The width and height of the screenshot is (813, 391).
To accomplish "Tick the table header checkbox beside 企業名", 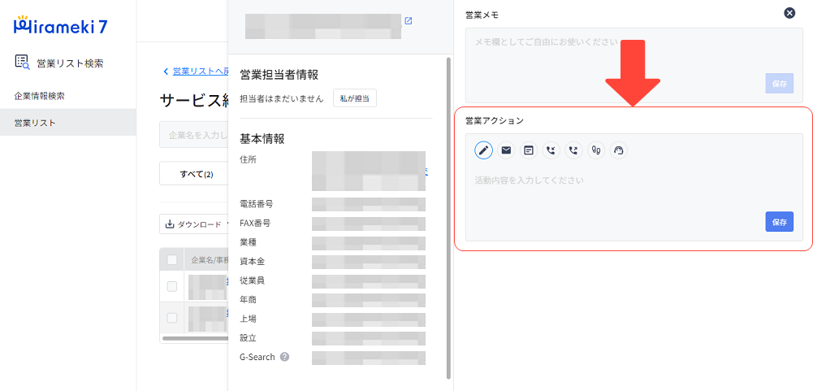I will (172, 259).
